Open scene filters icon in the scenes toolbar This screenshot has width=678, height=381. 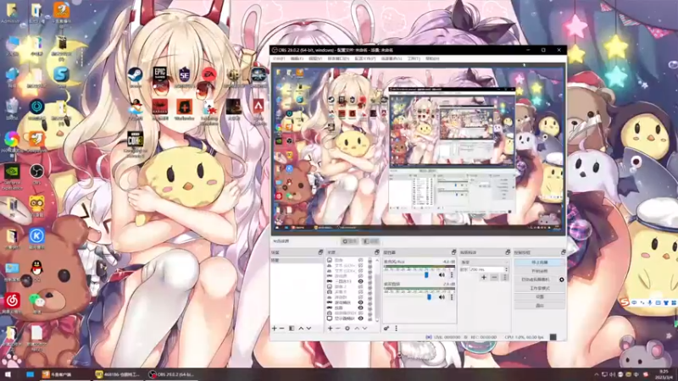coord(292,329)
